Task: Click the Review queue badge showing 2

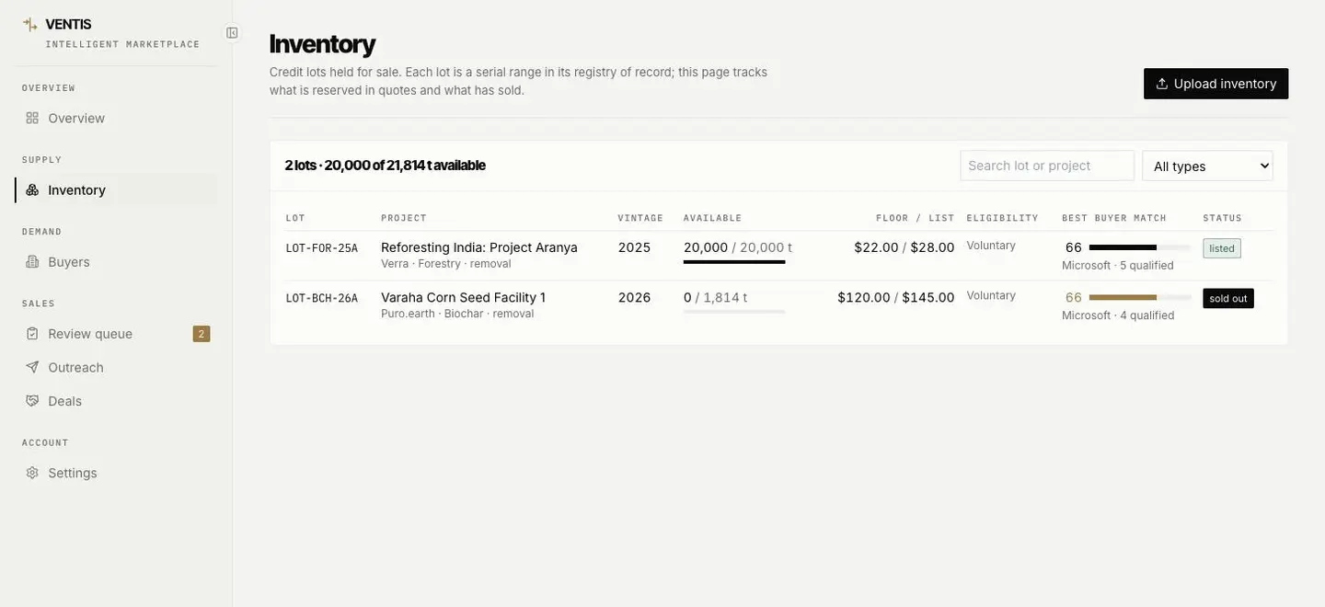Action: coord(202,334)
